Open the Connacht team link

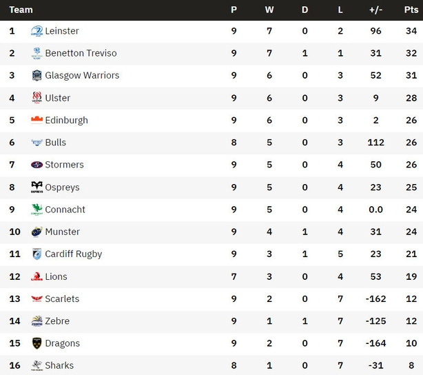pos(65,210)
